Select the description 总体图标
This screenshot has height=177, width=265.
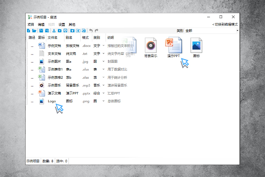[114, 101]
